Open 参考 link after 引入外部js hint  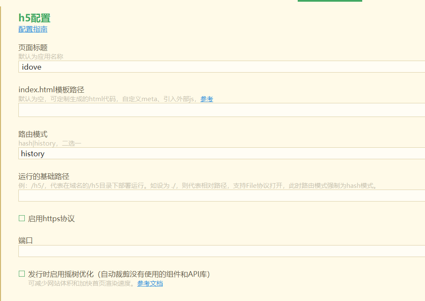point(207,99)
